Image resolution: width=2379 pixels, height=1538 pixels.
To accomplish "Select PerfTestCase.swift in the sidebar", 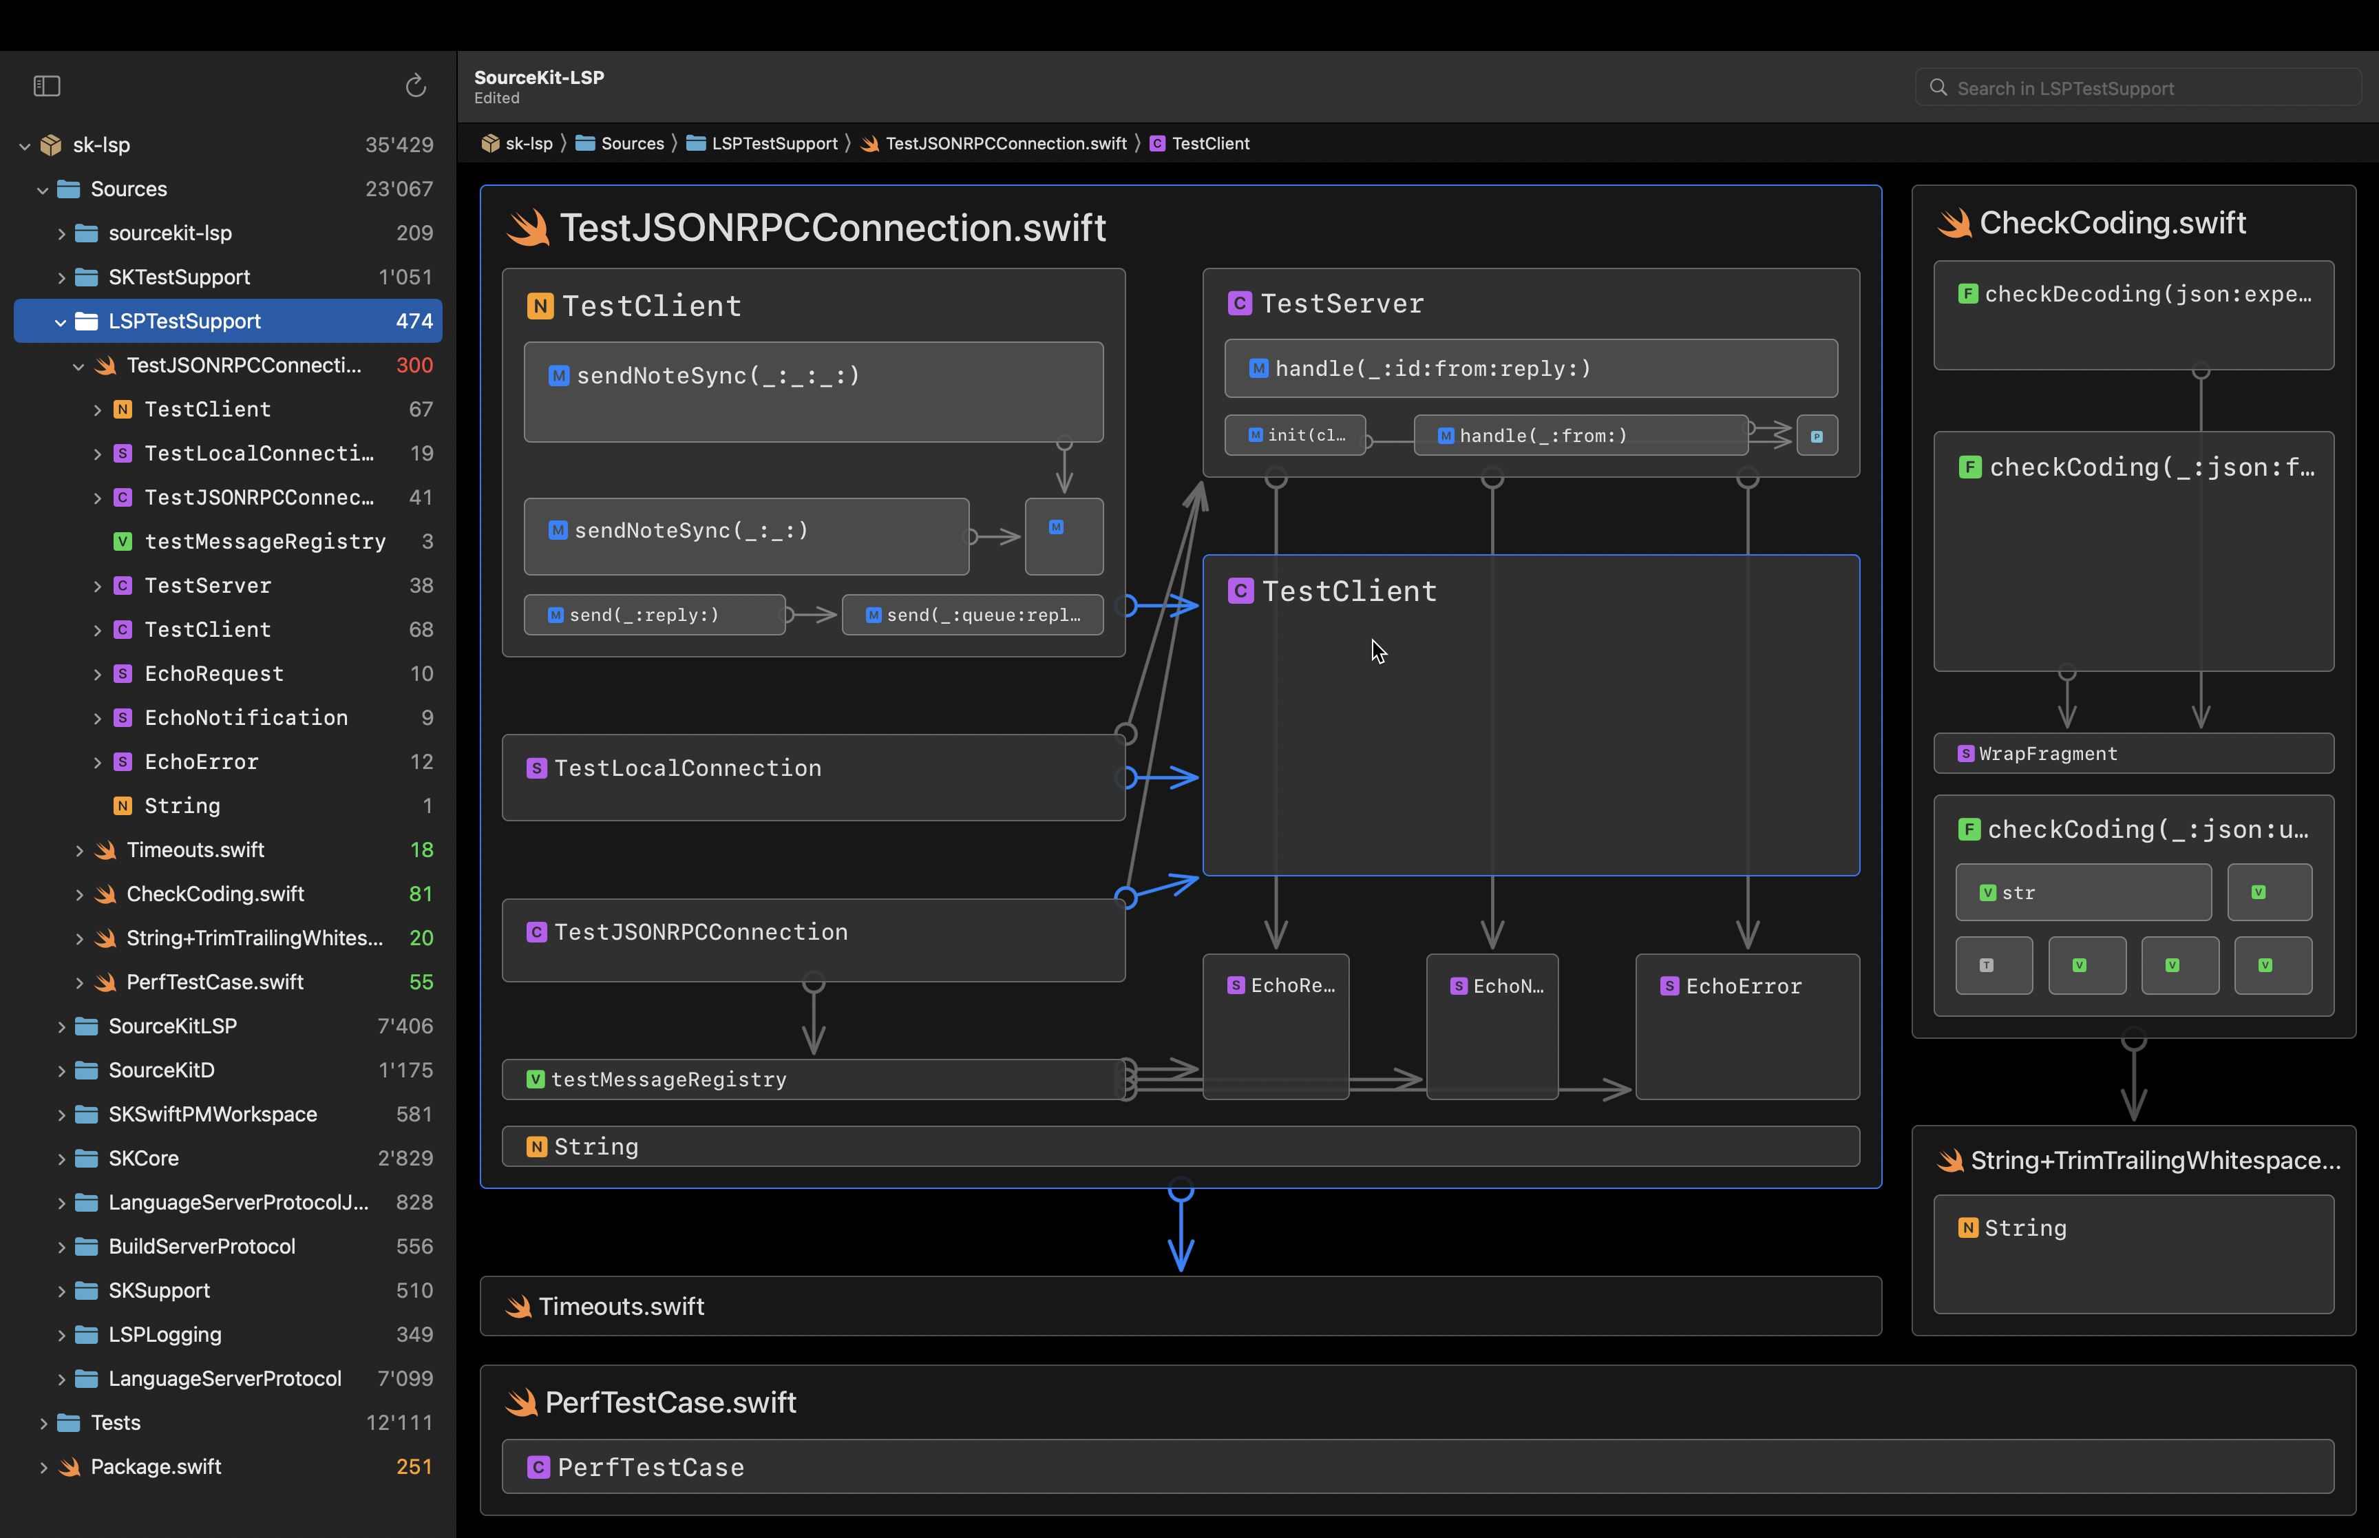I will point(228,982).
